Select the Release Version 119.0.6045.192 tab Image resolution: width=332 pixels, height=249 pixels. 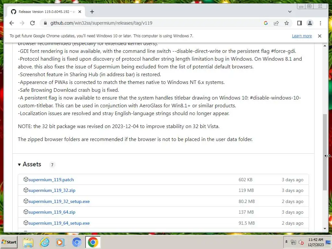coord(46,12)
